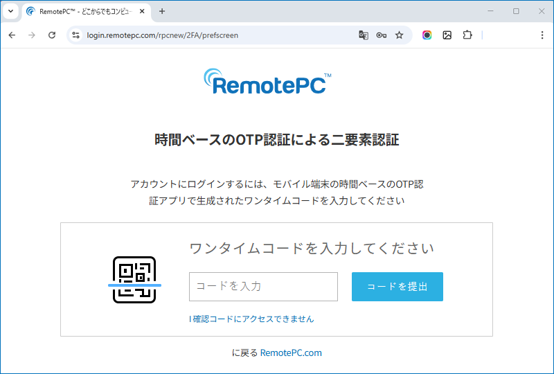Click the QR code scan icon
554x374 pixels.
[x=134, y=280]
